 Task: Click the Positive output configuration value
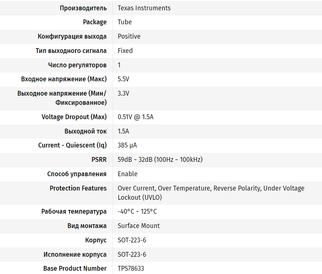coord(129,36)
